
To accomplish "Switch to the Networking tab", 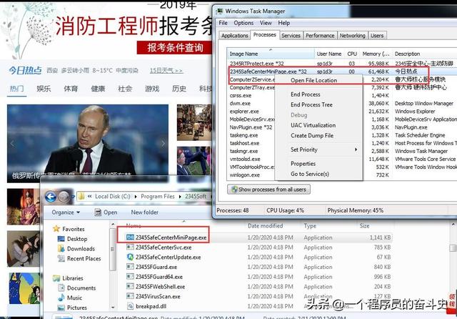I will [352, 36].
